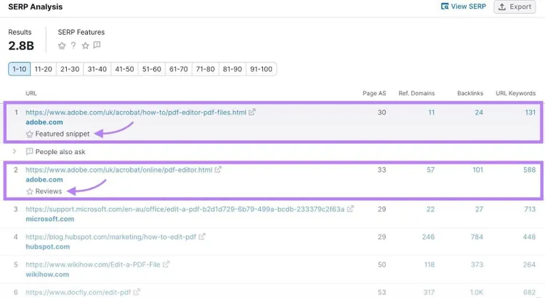Select results page 51-60

pyautogui.click(x=152, y=69)
